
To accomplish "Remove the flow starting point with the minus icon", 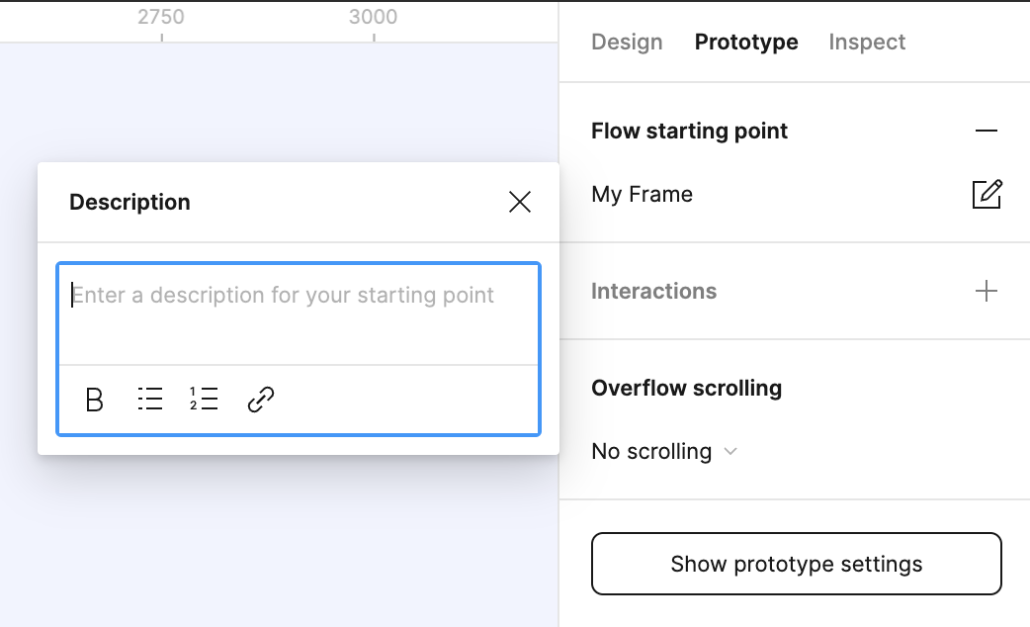I will (986, 131).
